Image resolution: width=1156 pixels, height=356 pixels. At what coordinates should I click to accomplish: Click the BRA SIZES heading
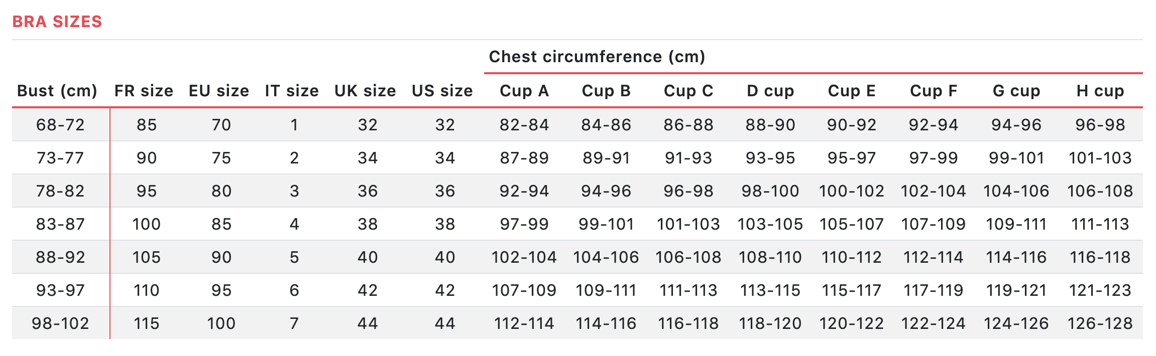[57, 22]
